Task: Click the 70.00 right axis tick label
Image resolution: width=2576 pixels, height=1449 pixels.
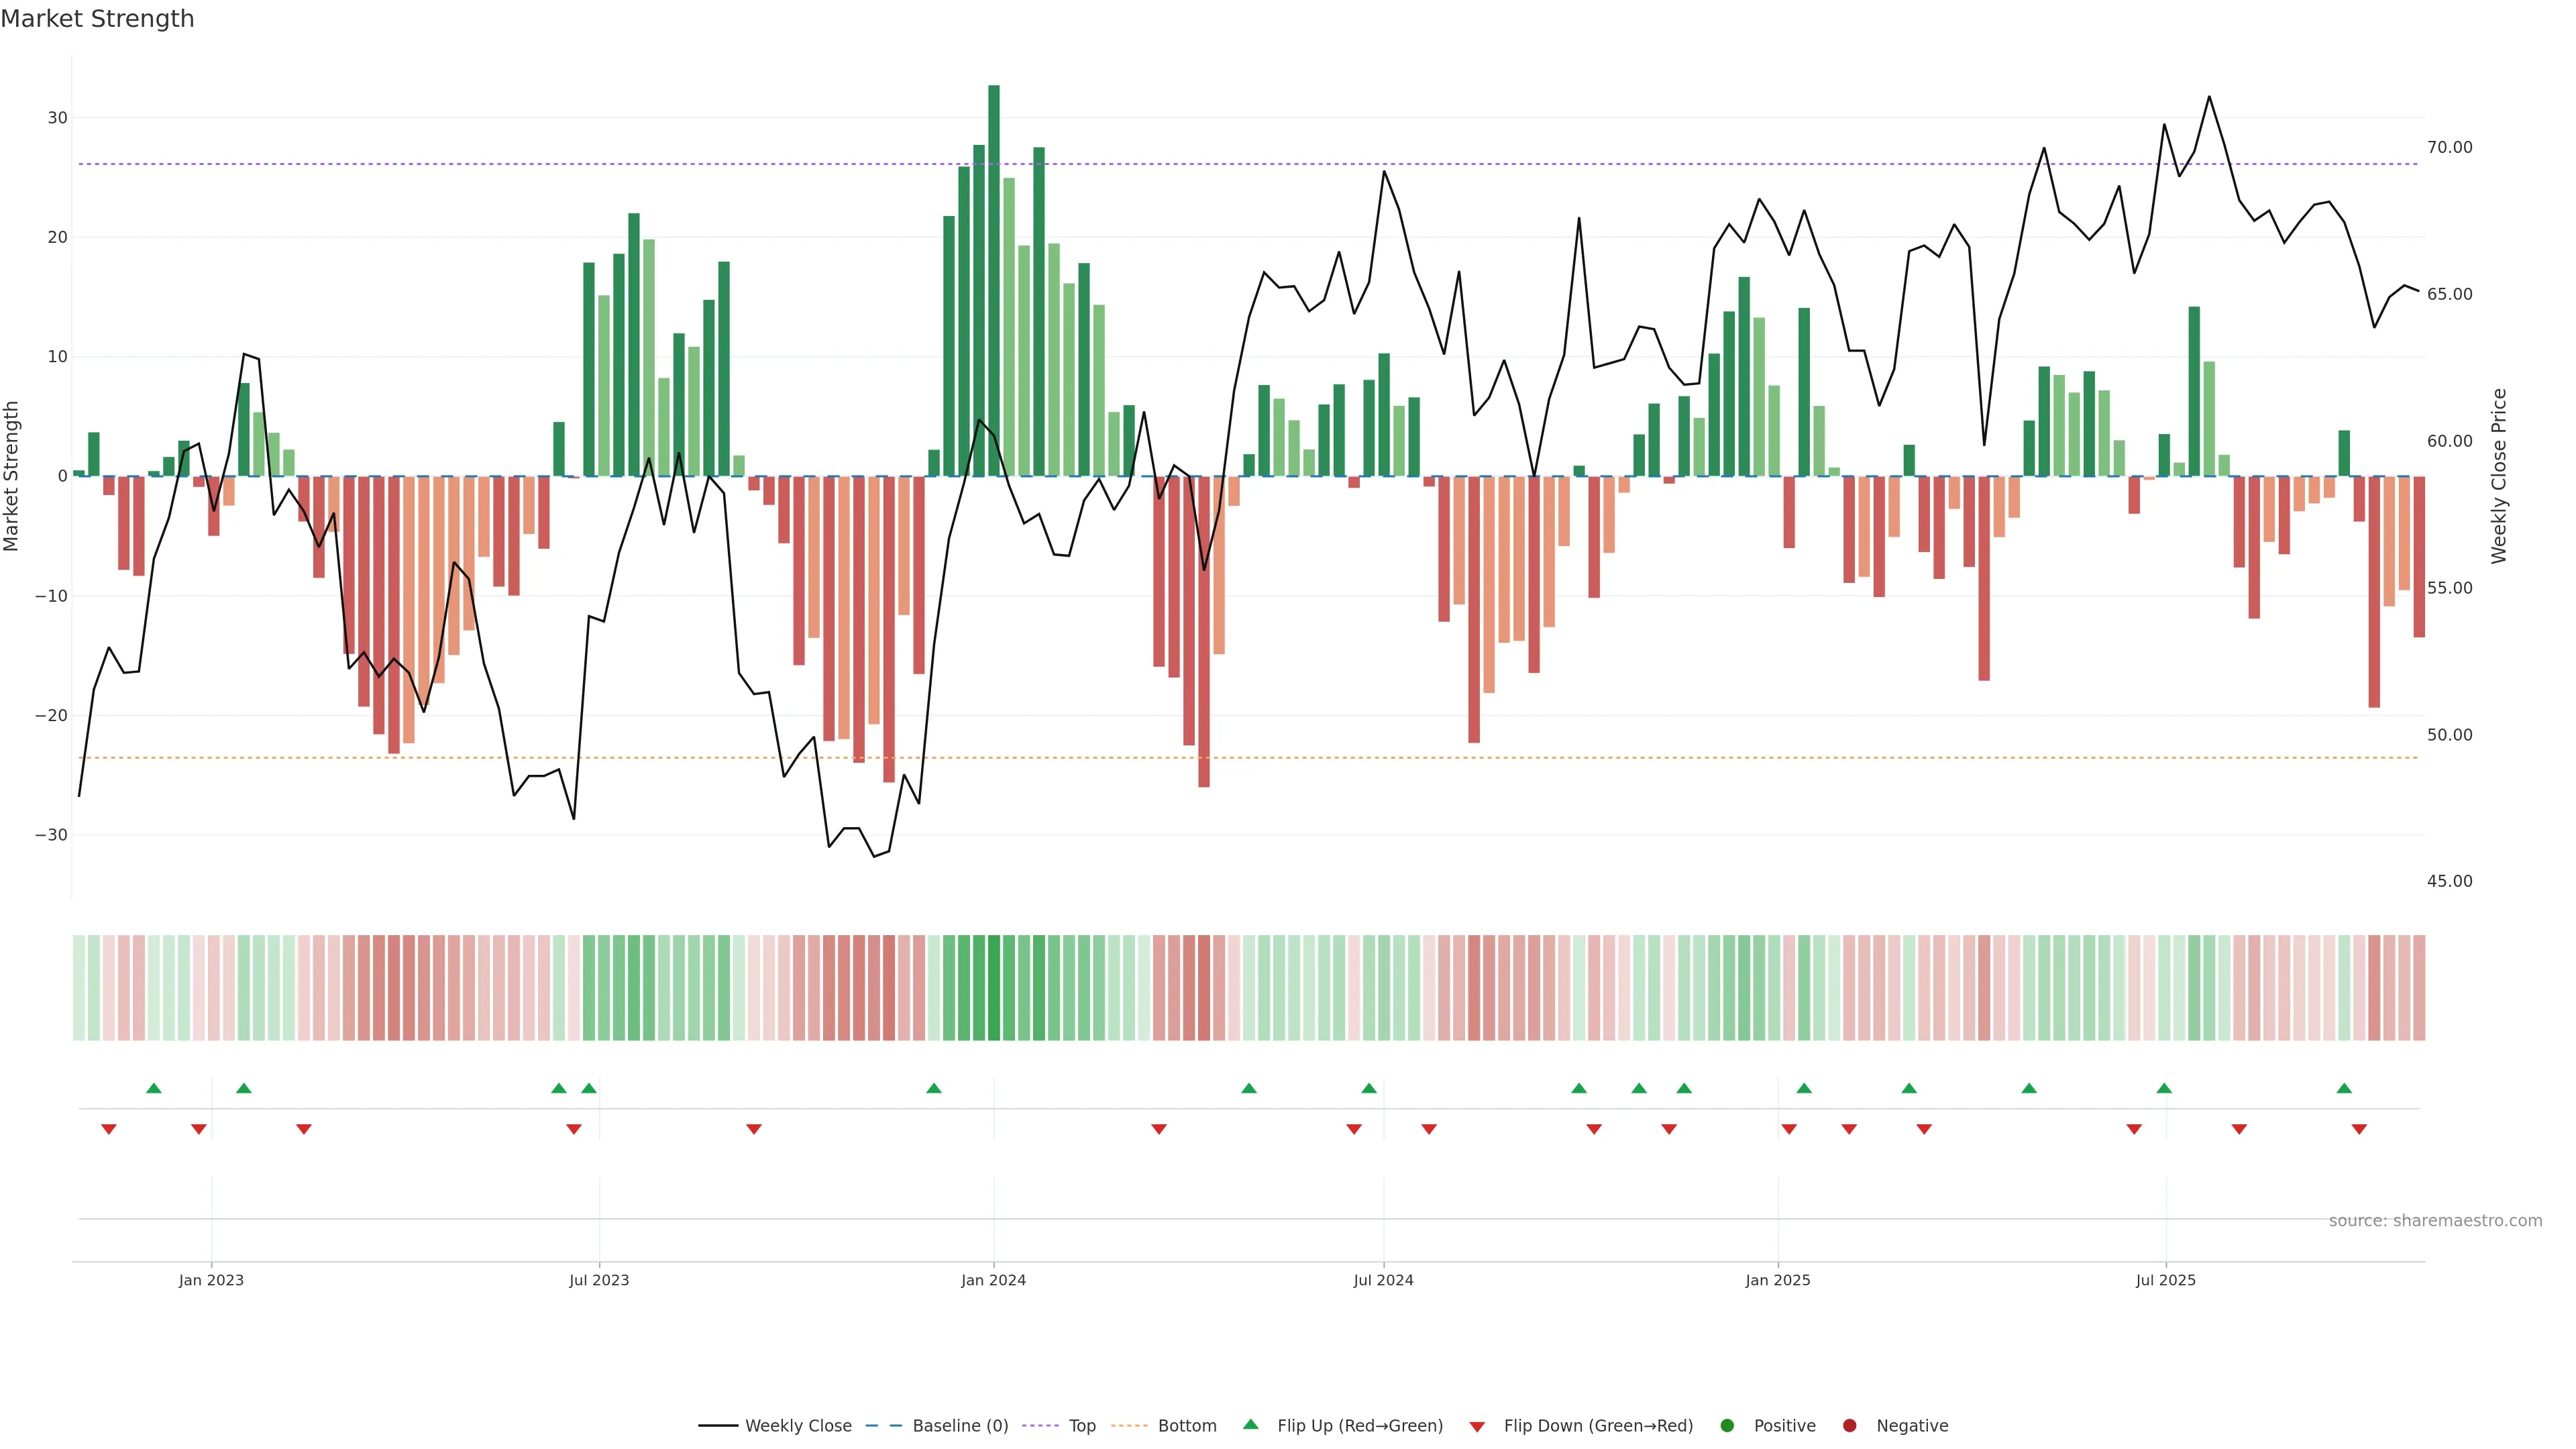Action: [2449, 147]
